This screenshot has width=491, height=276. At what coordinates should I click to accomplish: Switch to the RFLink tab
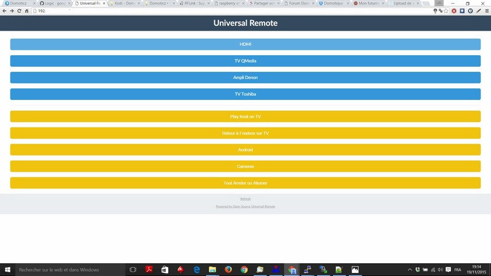[x=194, y=3]
